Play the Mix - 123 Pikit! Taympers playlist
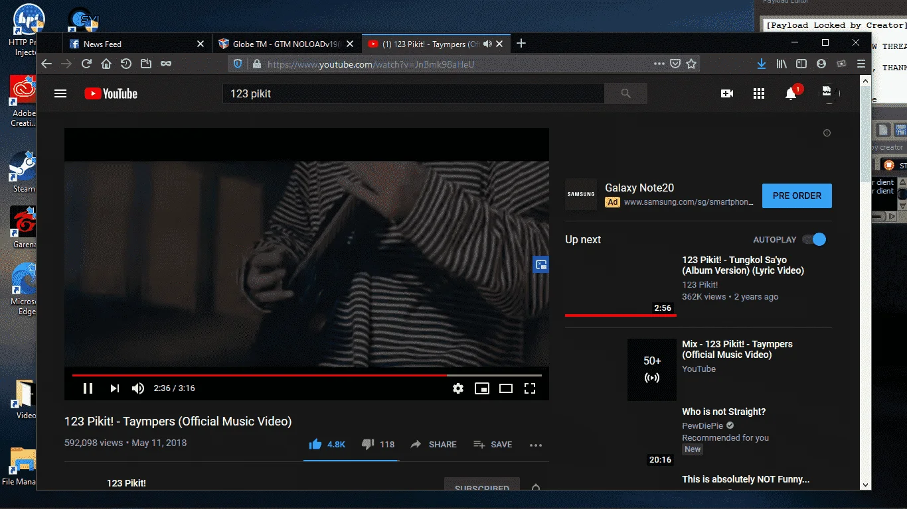Image resolution: width=907 pixels, height=509 pixels. pyautogui.click(x=737, y=349)
